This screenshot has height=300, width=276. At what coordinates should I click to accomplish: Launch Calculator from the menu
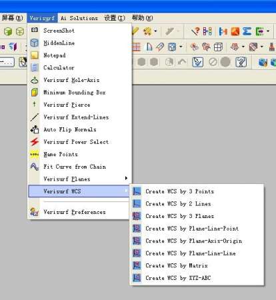coord(79,67)
